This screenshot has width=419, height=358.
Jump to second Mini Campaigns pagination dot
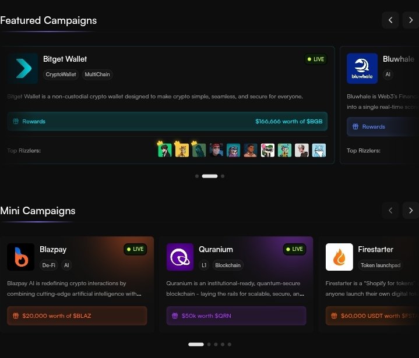pyautogui.click(x=209, y=345)
